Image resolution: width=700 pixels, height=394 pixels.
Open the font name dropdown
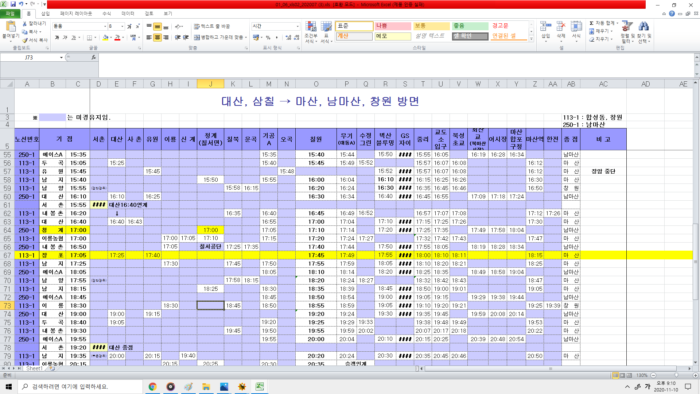point(105,26)
